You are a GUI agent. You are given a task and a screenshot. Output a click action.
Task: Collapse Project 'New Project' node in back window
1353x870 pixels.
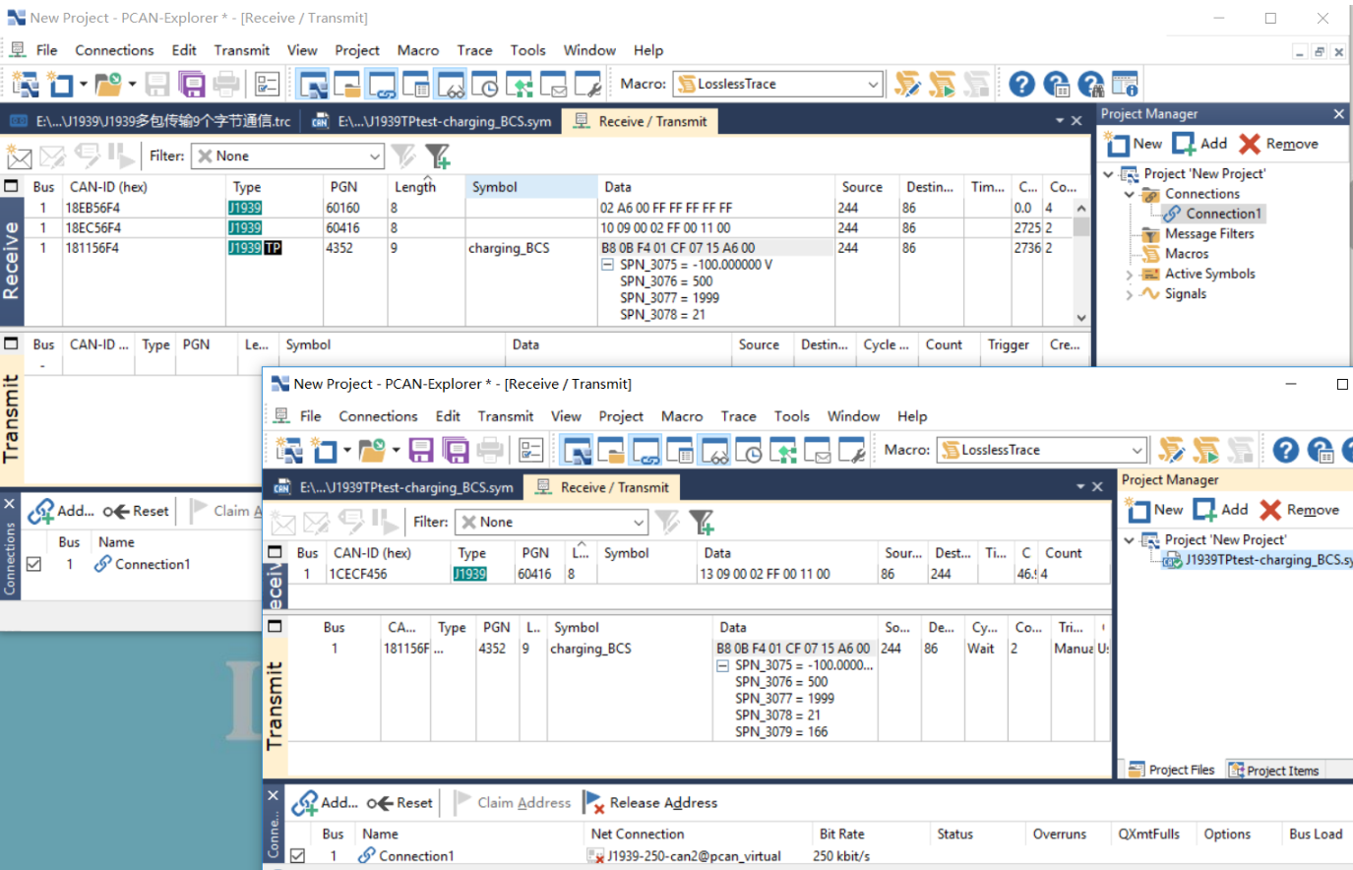pos(1109,174)
